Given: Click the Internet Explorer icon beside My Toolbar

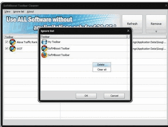Looking at the screenshot, I should (44, 42).
